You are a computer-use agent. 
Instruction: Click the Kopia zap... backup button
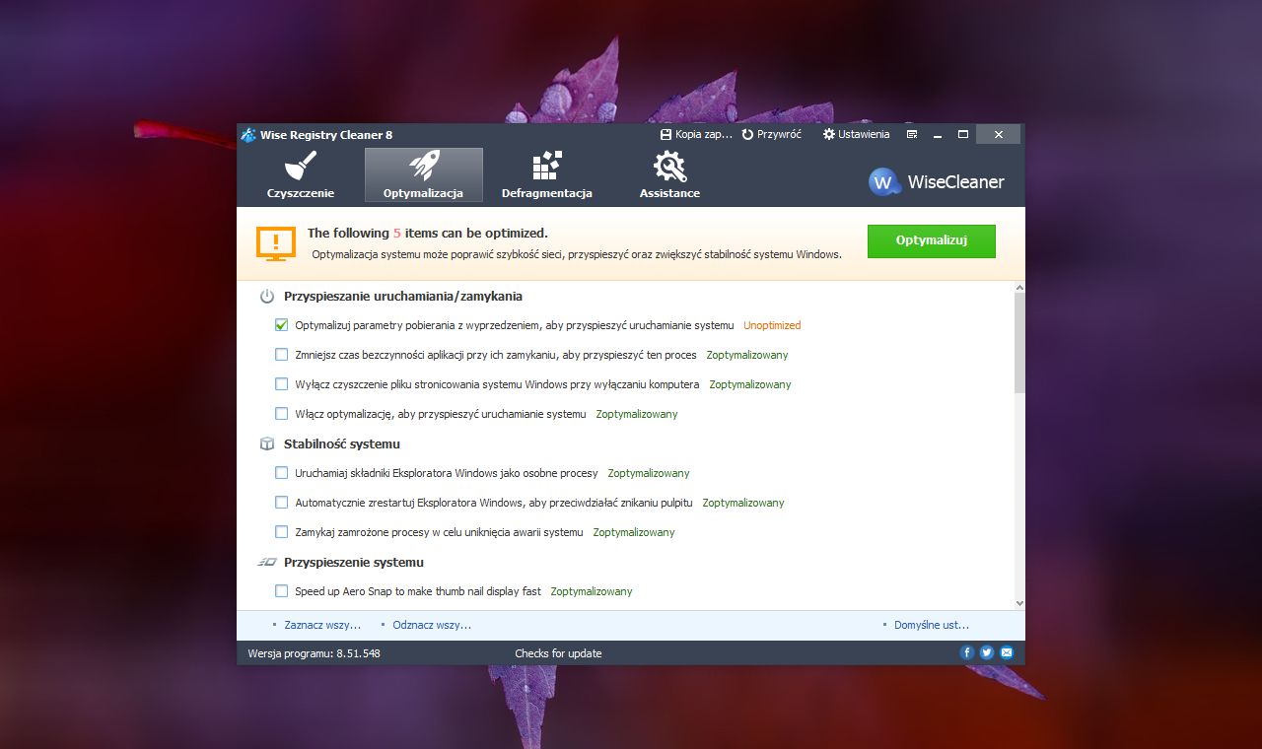pyautogui.click(x=696, y=134)
